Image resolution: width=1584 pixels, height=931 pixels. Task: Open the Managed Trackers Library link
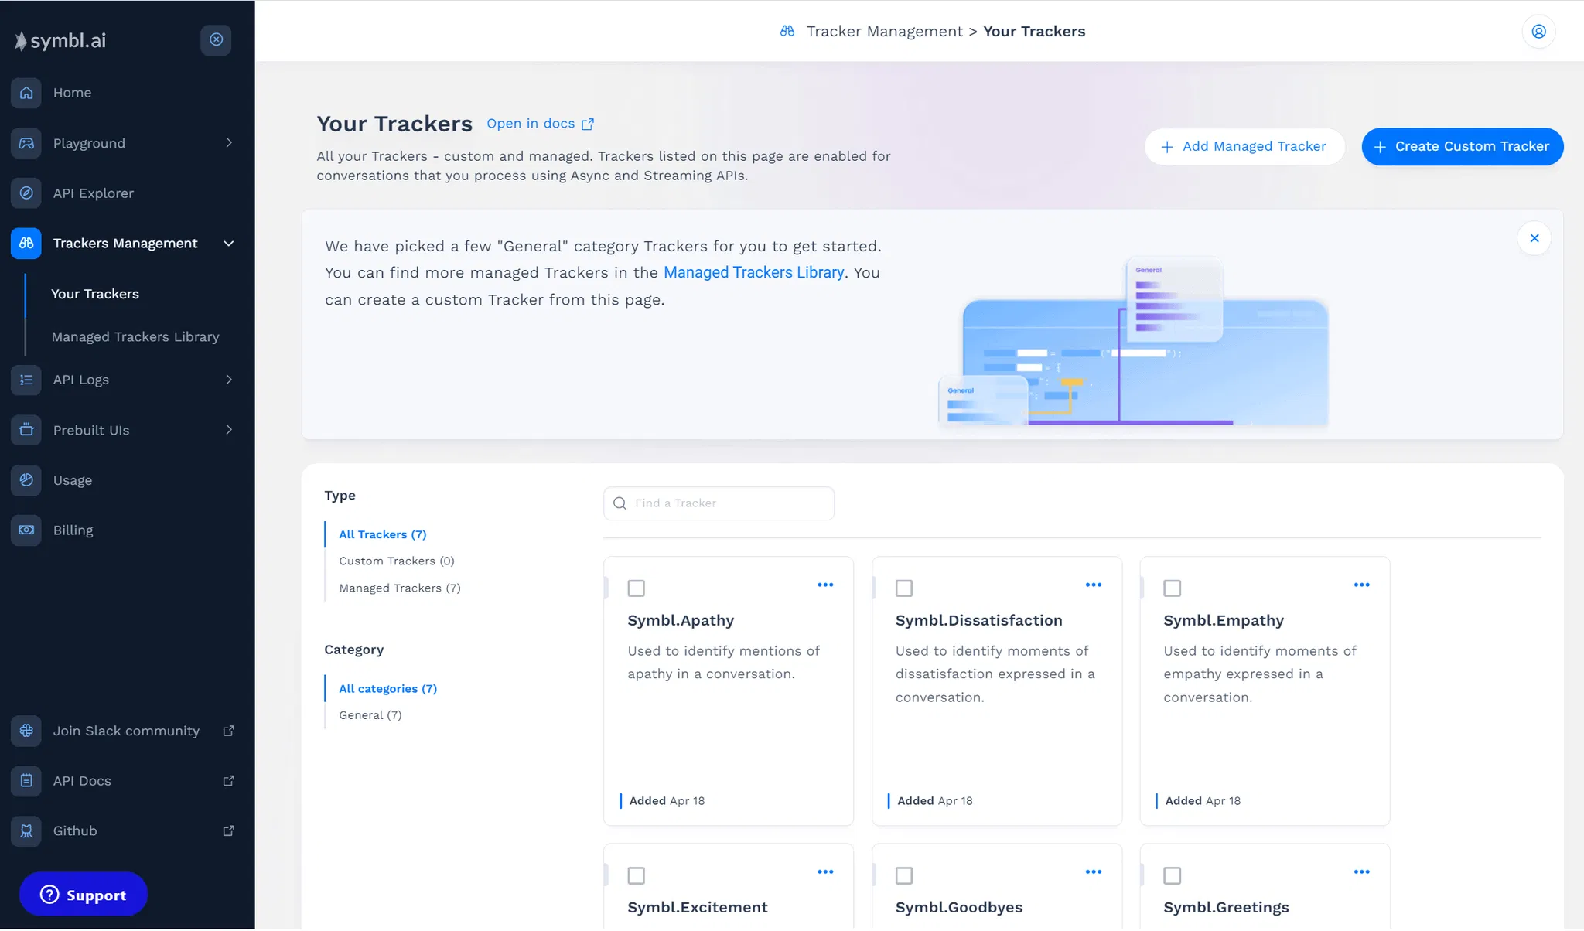753,273
